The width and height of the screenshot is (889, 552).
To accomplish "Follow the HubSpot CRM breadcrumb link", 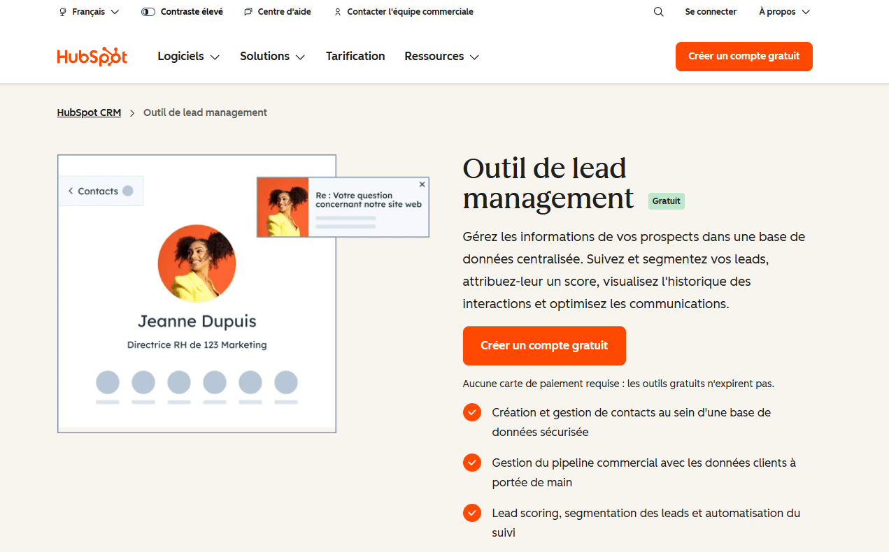I will click(x=89, y=112).
